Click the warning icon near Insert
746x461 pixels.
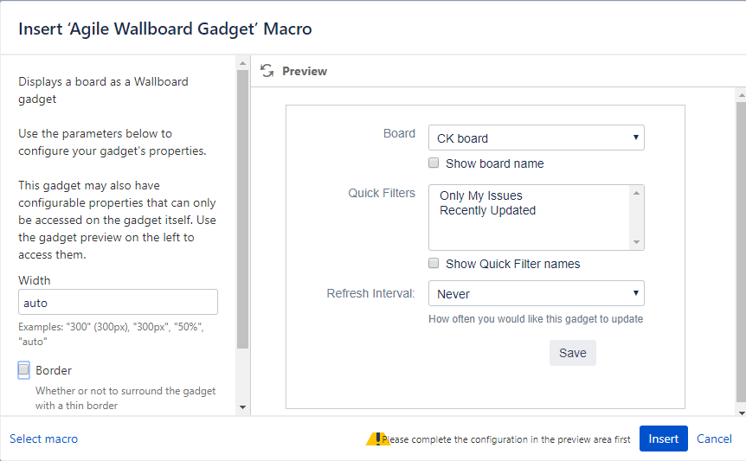click(x=377, y=439)
